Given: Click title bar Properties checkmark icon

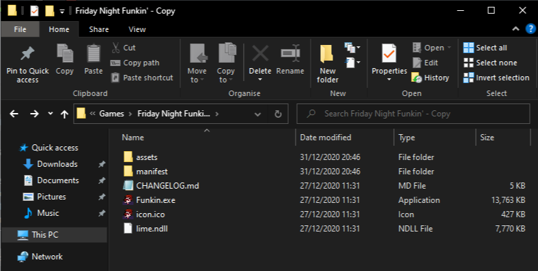Looking at the screenshot, I should coord(34,11).
